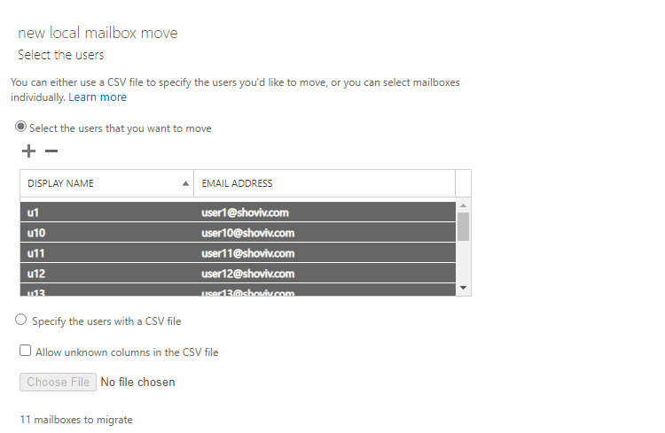Click the user1@shoviv.com email cell
Image resolution: width=665 pixels, height=433 pixels.
click(x=245, y=213)
